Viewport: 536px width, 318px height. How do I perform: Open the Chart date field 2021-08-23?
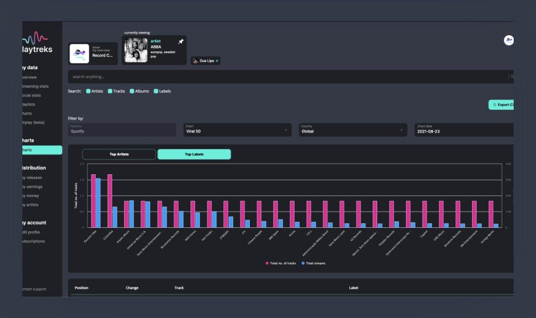pos(464,130)
